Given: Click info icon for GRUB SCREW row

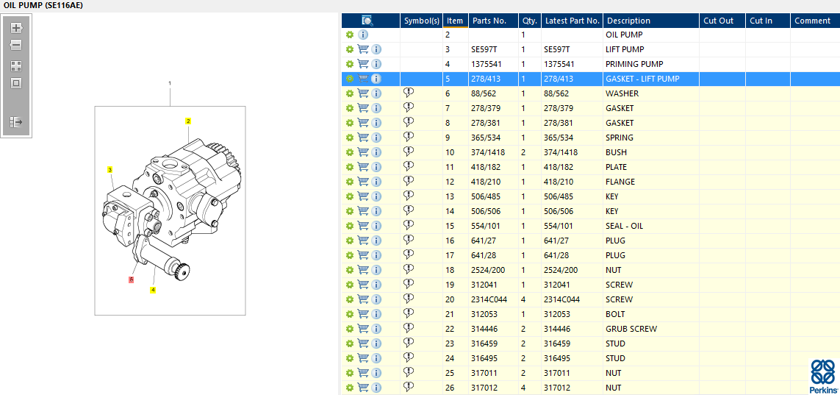Looking at the screenshot, I should [x=376, y=329].
